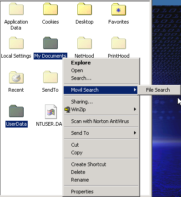Click the WinZip menu entry
Screen dimensions: 181x197
coord(101,109)
